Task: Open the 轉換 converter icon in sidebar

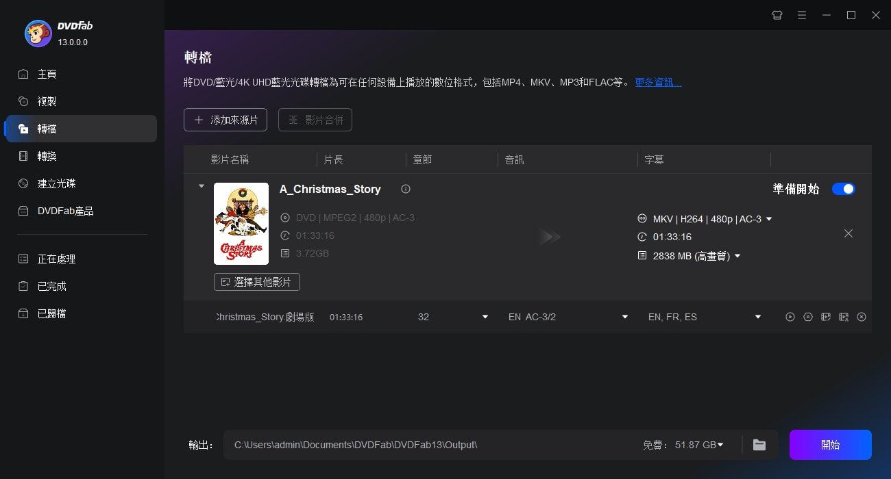Action: tap(23, 156)
